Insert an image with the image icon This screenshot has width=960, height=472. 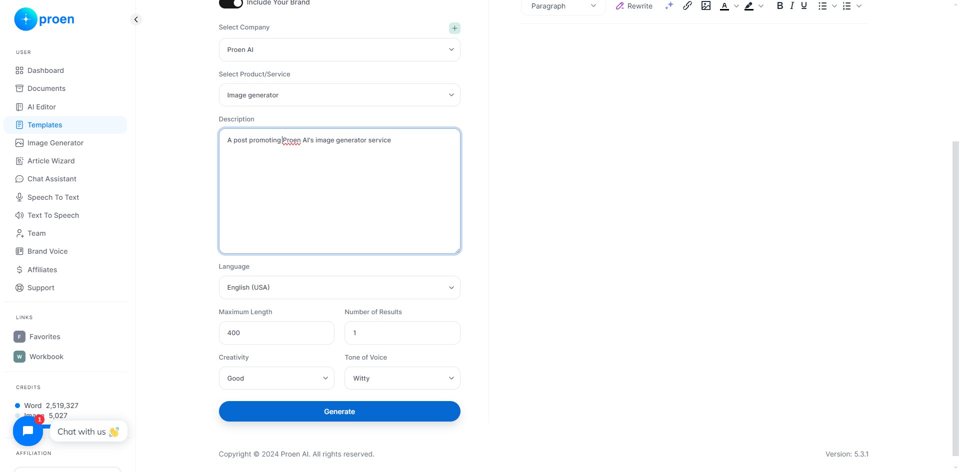coord(706,6)
